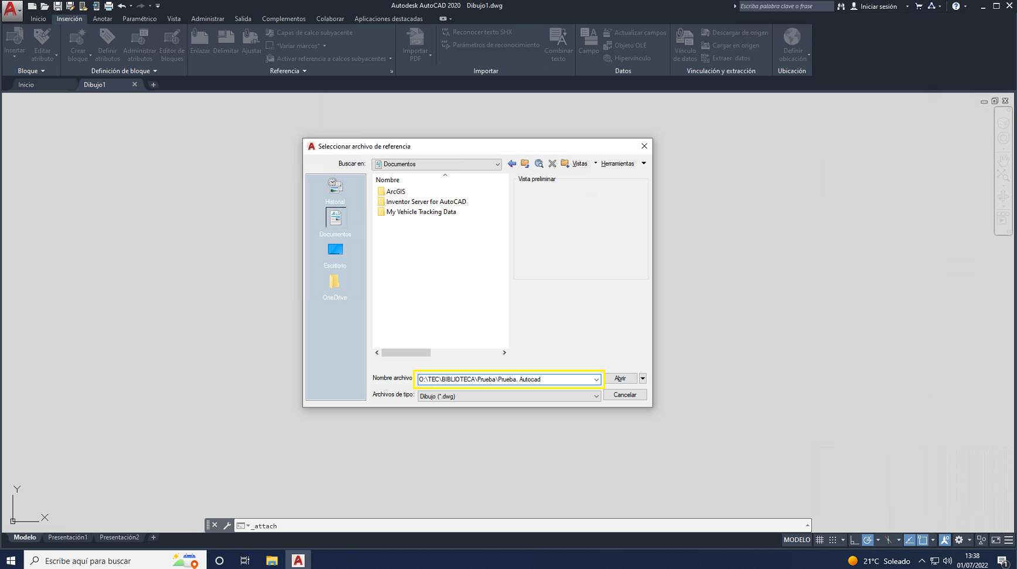Switch to the Anotar ribbon tab

pyautogui.click(x=102, y=19)
